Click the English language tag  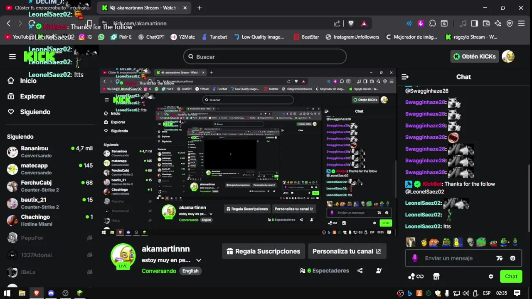click(x=190, y=271)
